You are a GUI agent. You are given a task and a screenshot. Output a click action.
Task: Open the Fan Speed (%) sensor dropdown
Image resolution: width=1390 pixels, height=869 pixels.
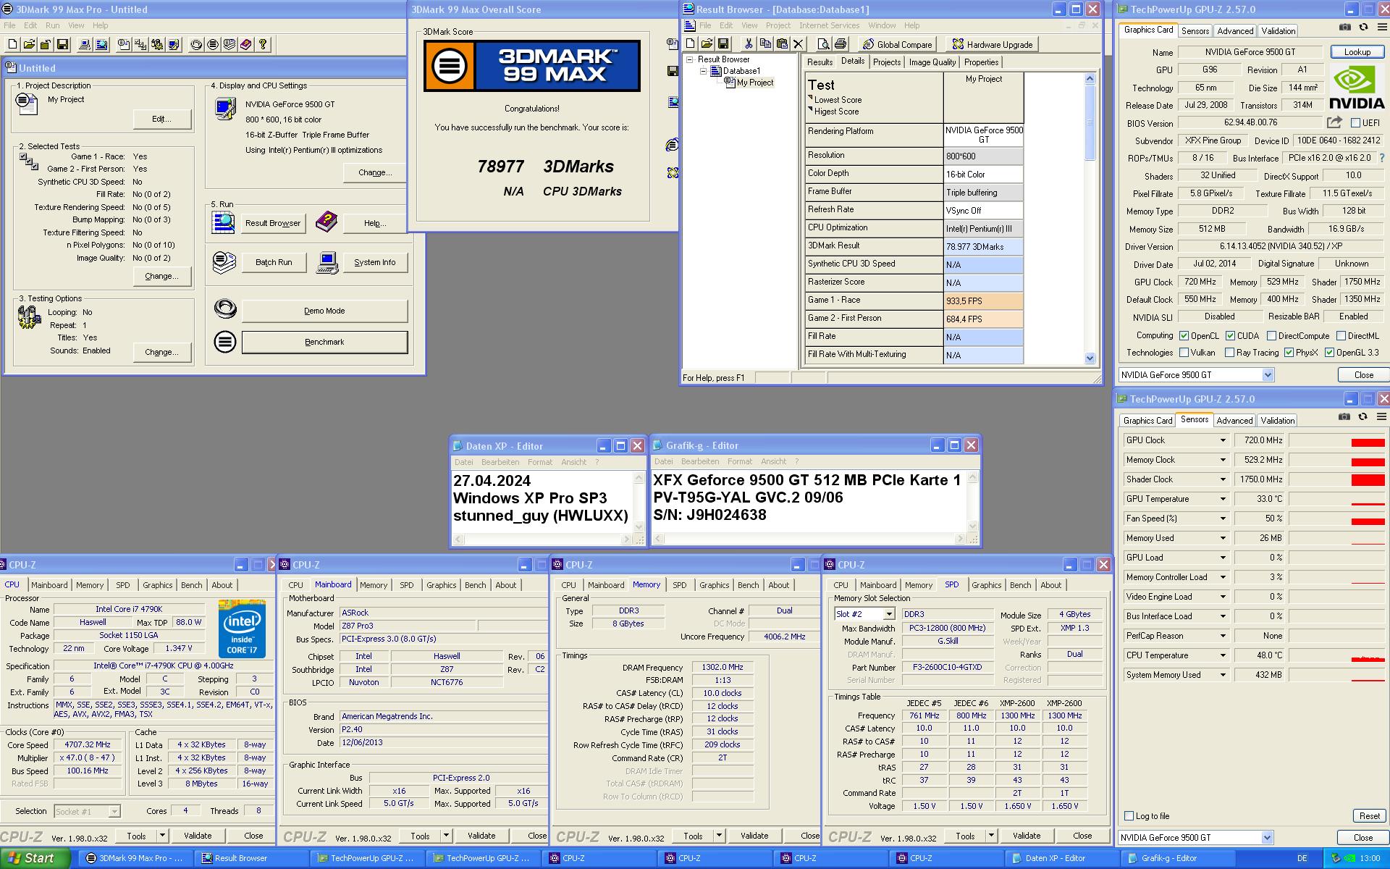pos(1223,519)
